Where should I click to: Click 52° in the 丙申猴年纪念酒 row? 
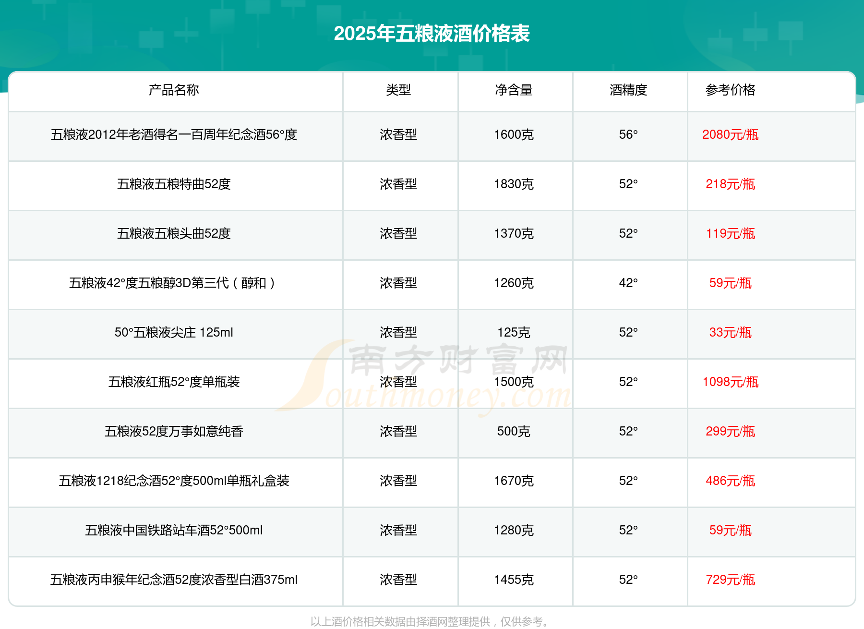click(628, 580)
